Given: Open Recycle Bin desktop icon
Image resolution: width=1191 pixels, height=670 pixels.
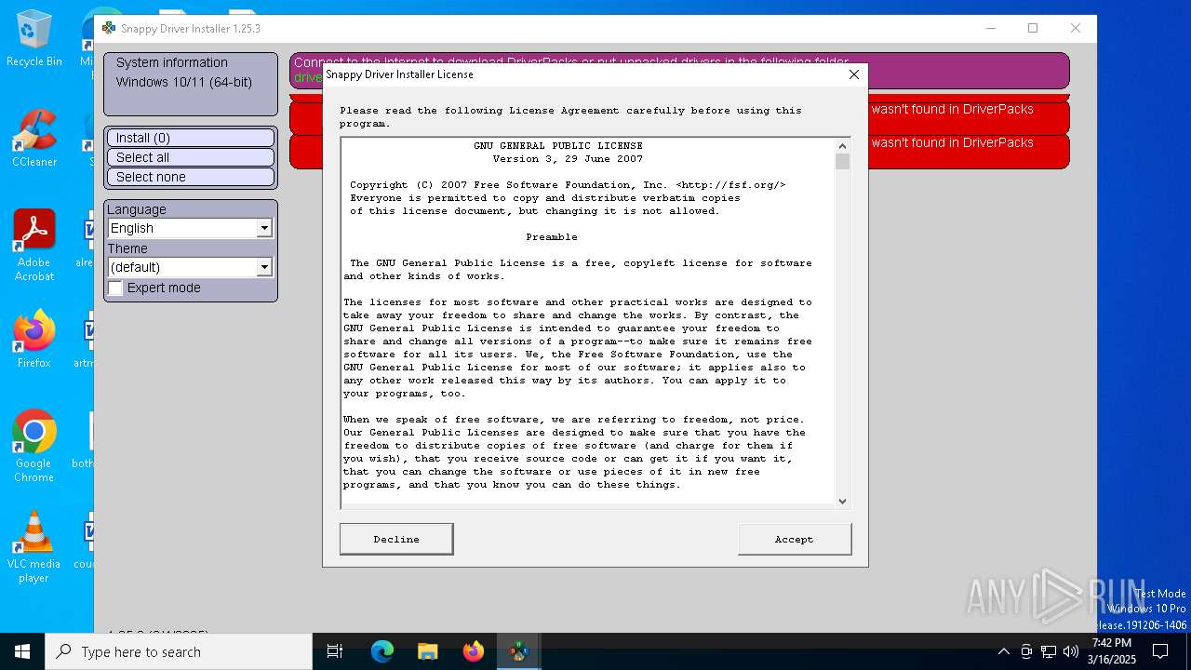Looking at the screenshot, I should click(x=34, y=37).
